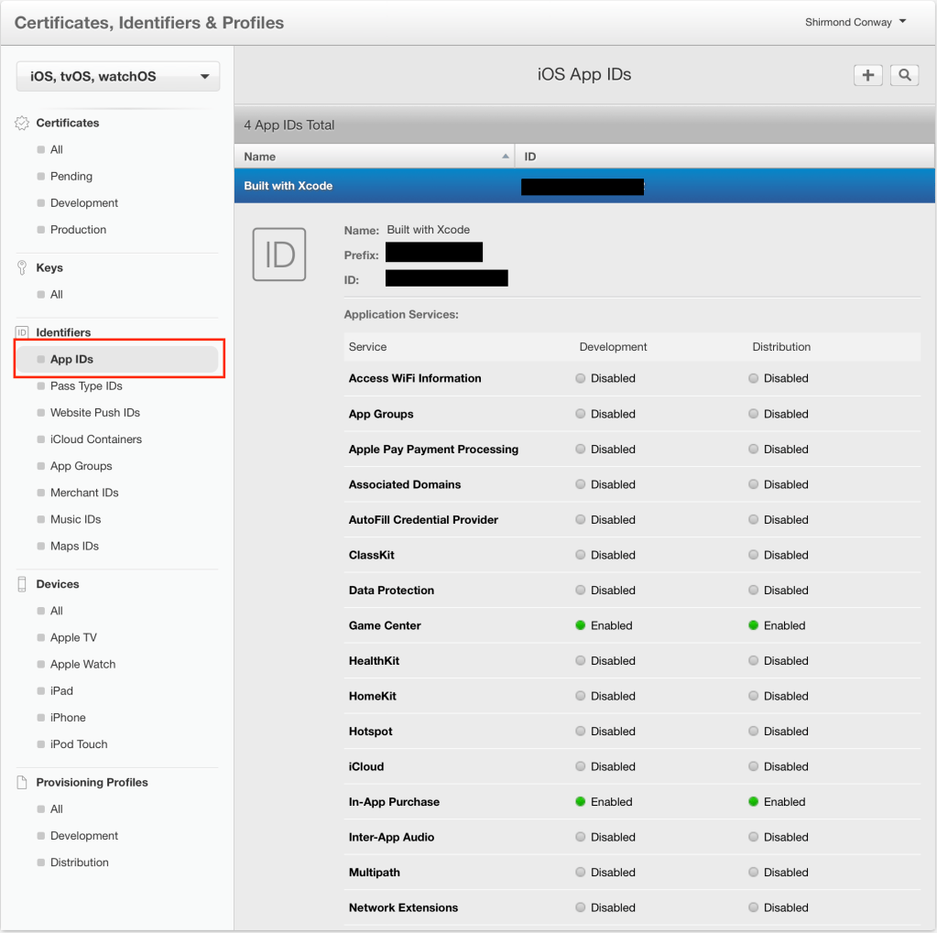Screen dimensions: 937x933
Task: Click iCloud Development disabled status indicator
Action: coord(581,766)
